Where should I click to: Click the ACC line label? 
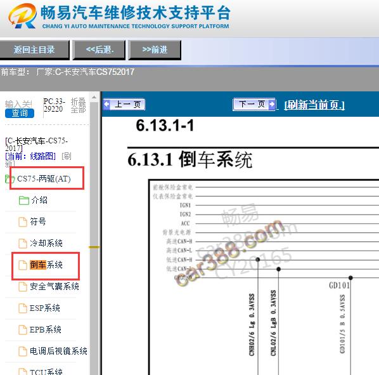point(186,223)
